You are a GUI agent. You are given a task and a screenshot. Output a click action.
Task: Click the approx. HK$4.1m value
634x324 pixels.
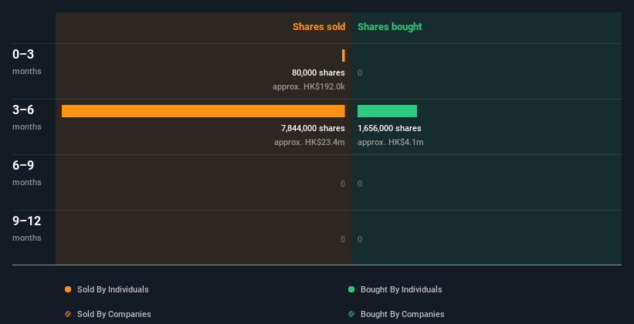pos(391,142)
